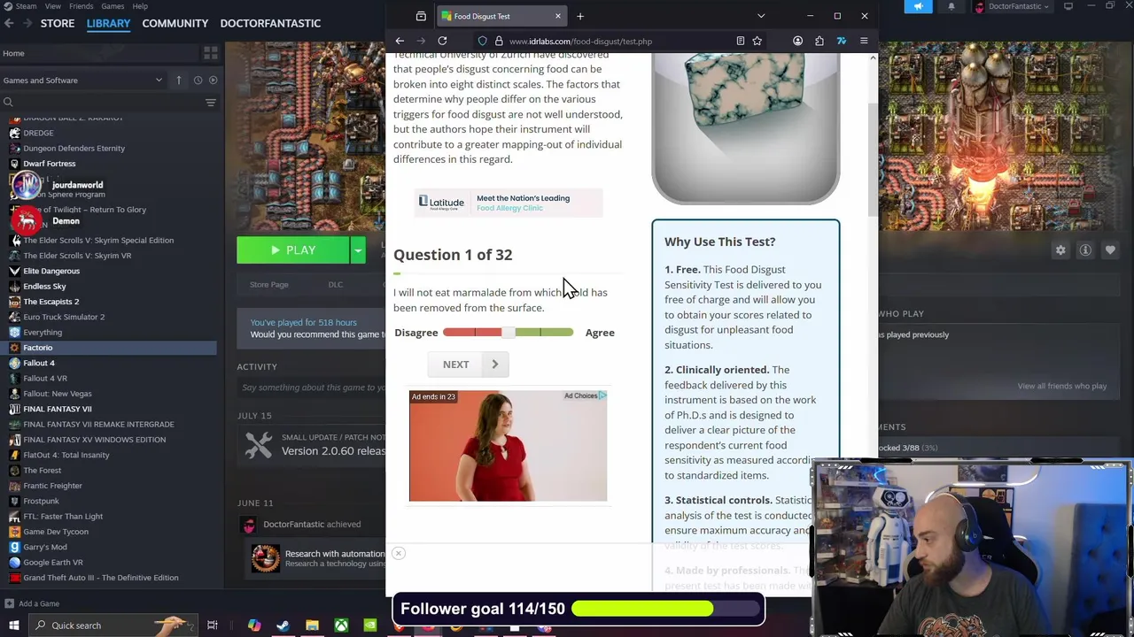
Task: Click the activity comment input field
Action: click(311, 388)
